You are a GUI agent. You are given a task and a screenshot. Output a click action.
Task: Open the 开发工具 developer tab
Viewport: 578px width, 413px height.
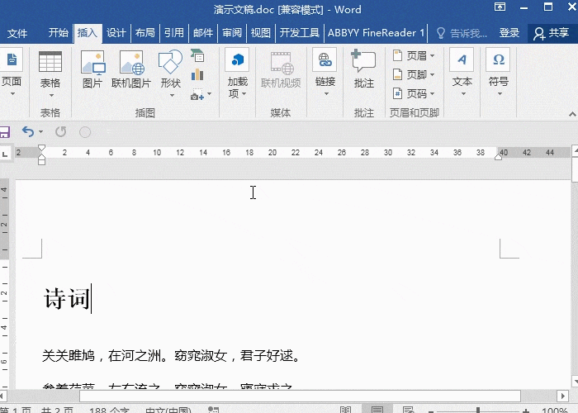pyautogui.click(x=299, y=33)
